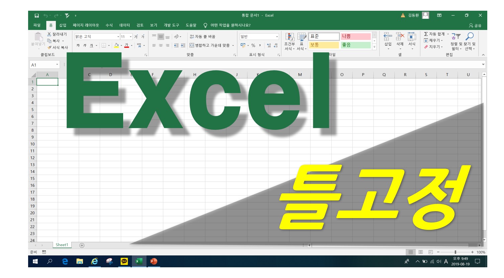
Task: Open the Copy (복사) dropdown arrow
Action: click(63, 41)
